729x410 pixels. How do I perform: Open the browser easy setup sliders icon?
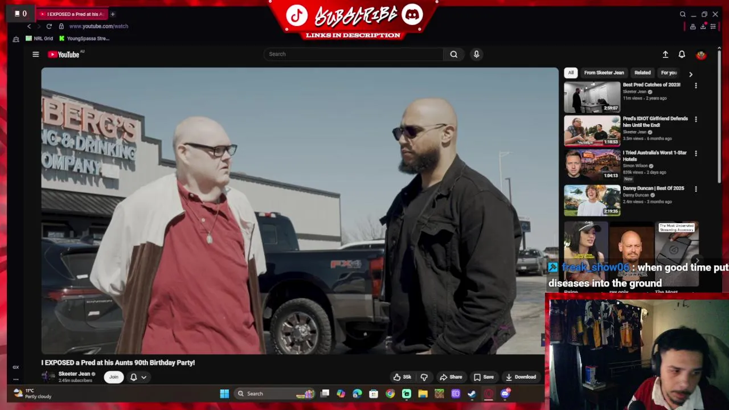[x=713, y=26]
